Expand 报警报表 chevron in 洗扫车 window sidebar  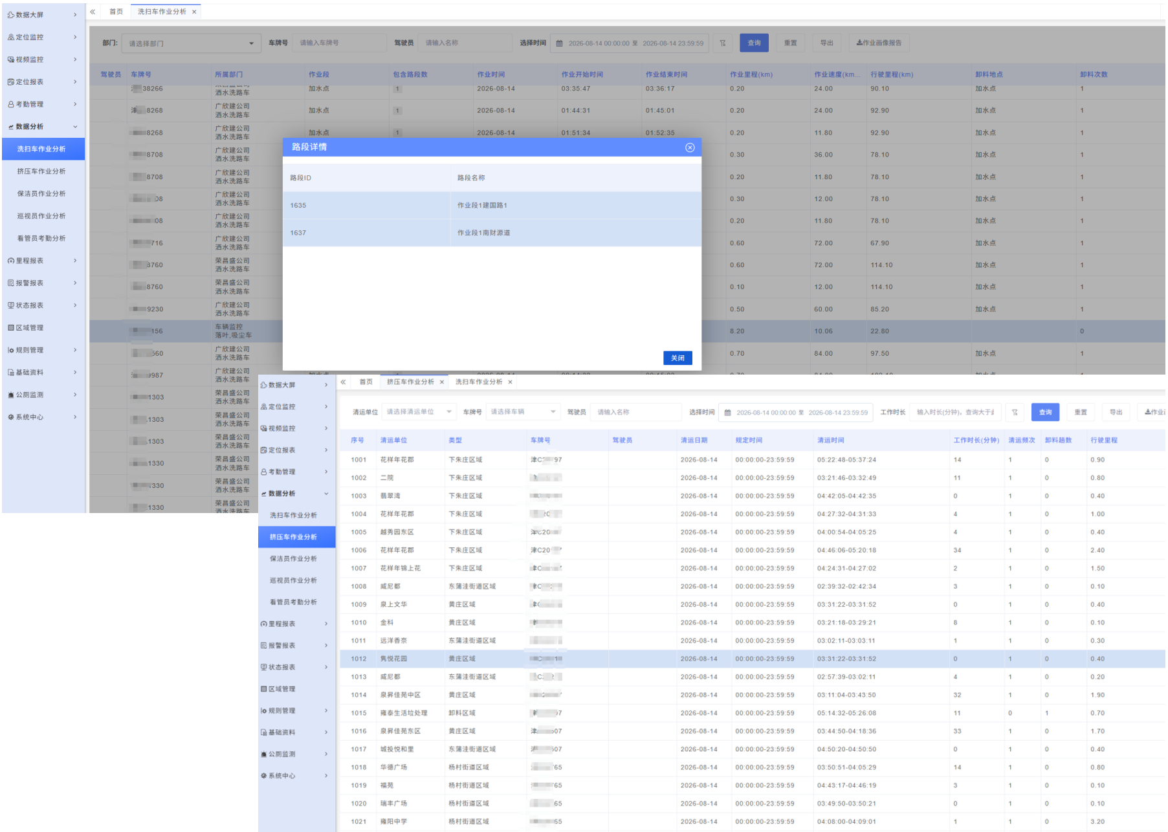tap(75, 283)
